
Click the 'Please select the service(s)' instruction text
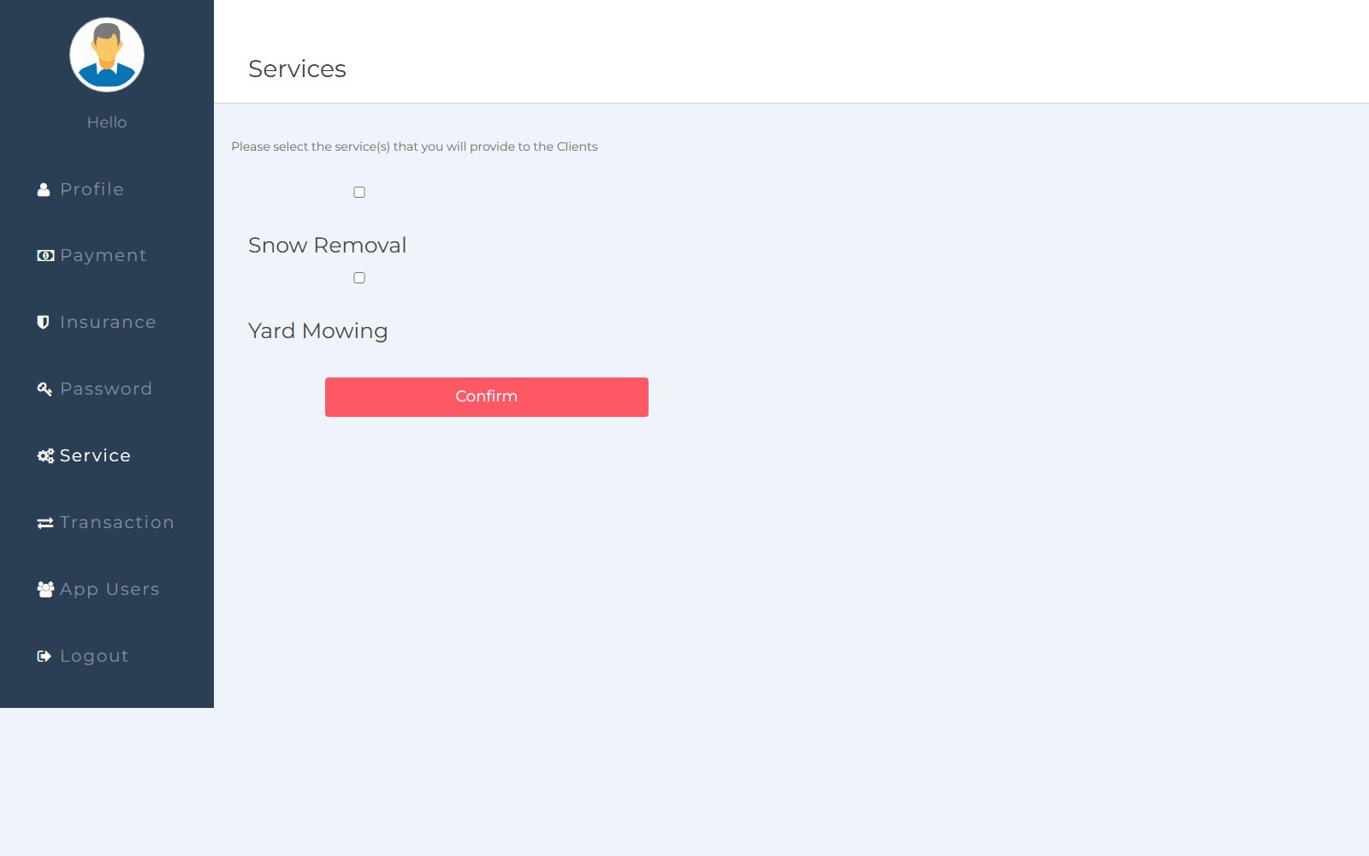[x=414, y=146]
